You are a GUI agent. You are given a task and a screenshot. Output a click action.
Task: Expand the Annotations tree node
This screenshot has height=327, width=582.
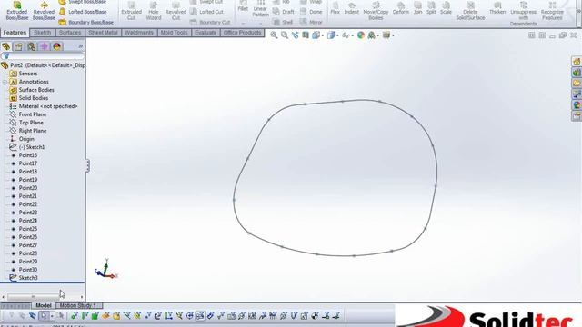tap(5, 82)
